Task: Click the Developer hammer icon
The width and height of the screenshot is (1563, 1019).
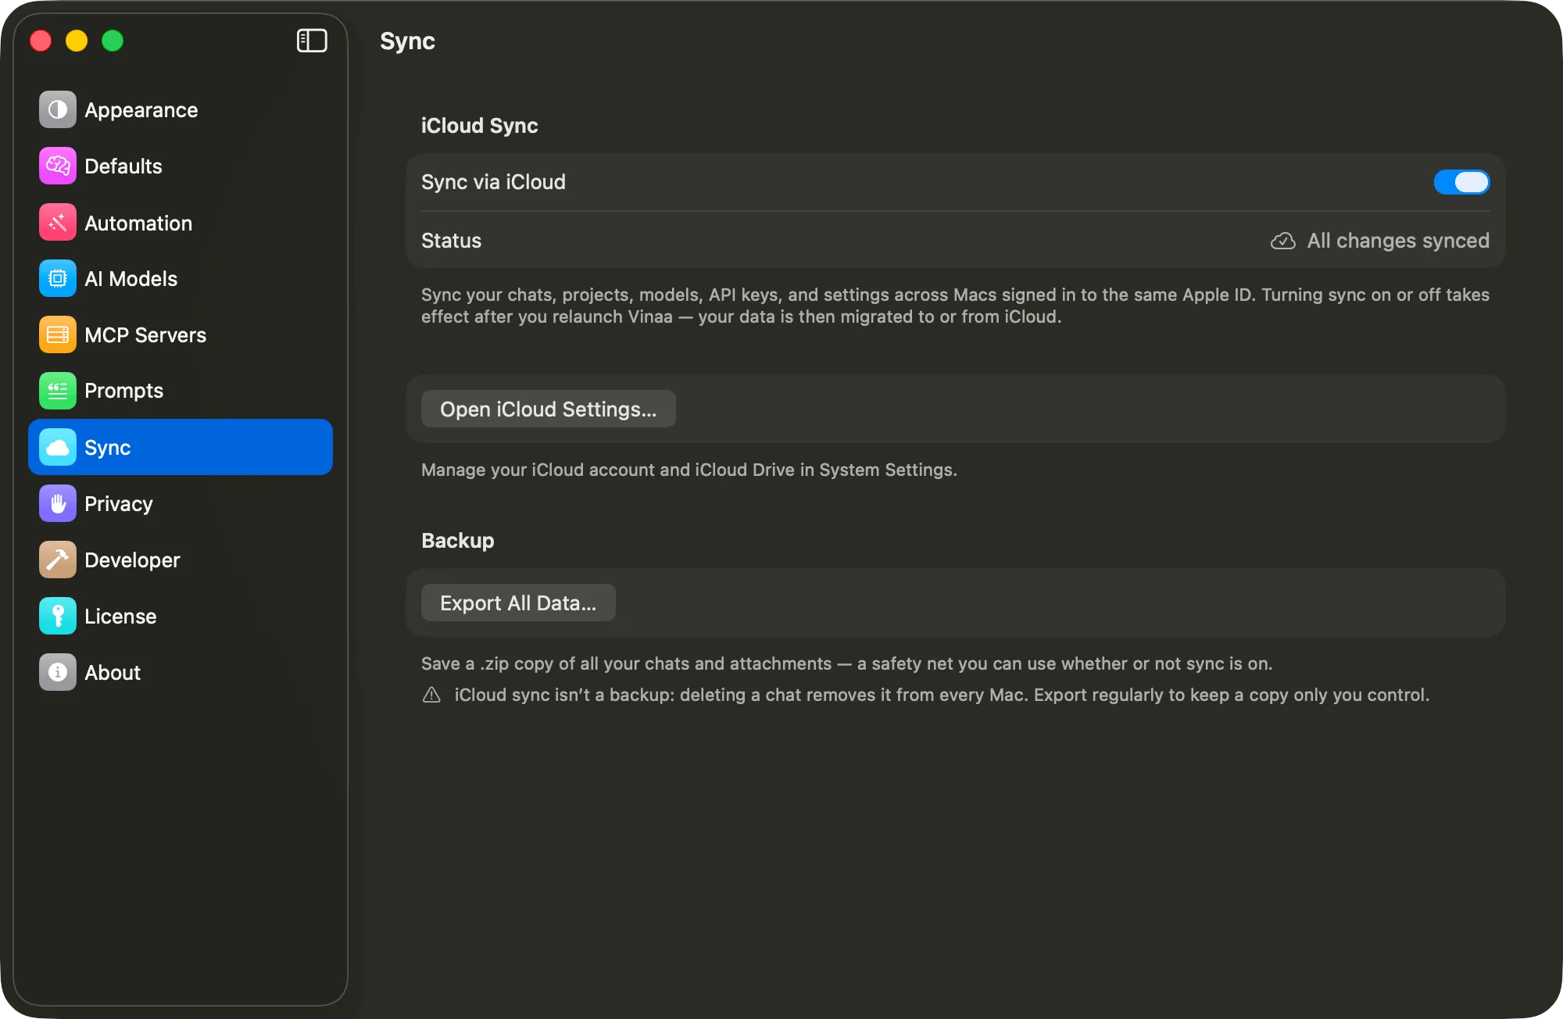Action: [58, 560]
